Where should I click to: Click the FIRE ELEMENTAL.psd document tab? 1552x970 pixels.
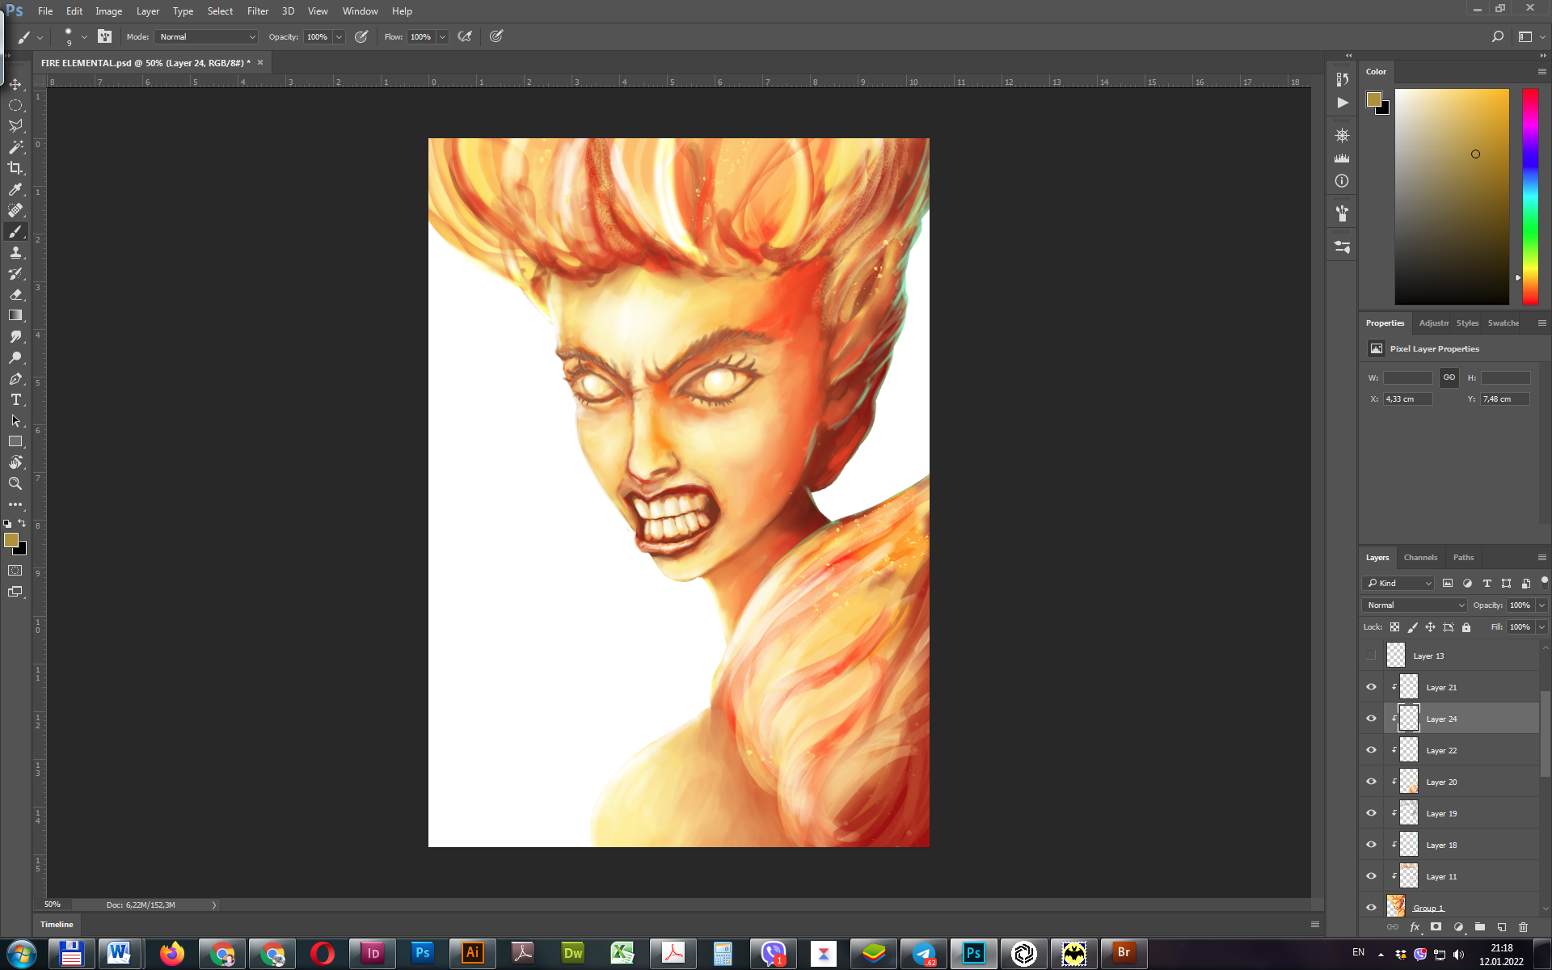pyautogui.click(x=145, y=63)
